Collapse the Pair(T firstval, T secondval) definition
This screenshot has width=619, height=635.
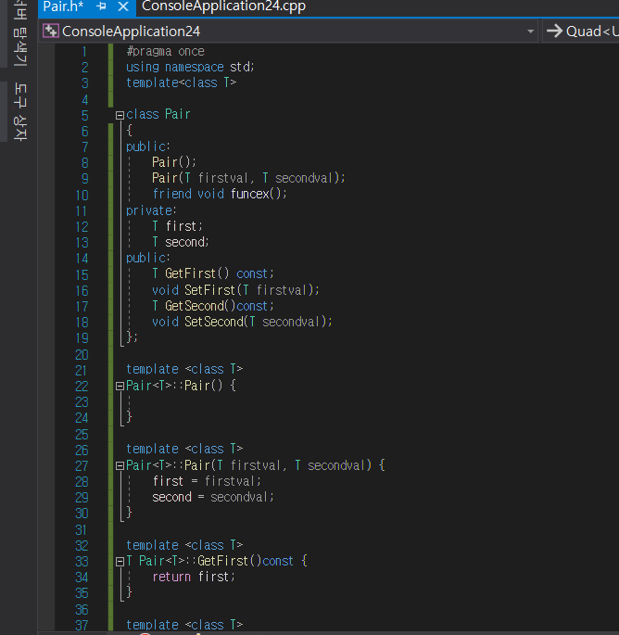[120, 465]
